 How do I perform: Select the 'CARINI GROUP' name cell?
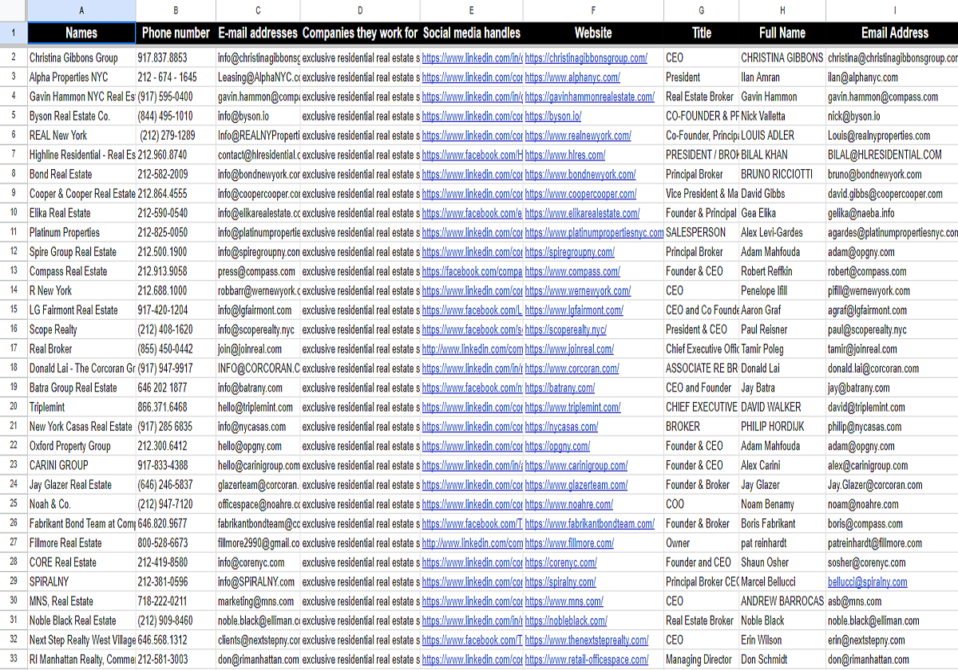(81, 465)
